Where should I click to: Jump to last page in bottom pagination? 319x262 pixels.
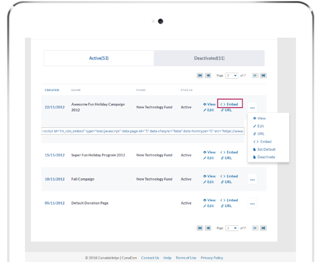tap(263, 228)
